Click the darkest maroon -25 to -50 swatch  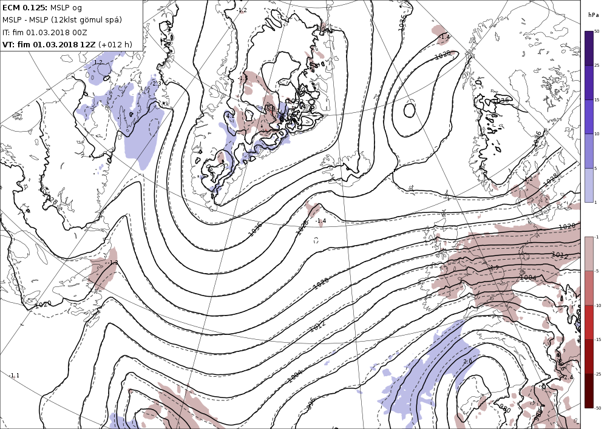589,391
